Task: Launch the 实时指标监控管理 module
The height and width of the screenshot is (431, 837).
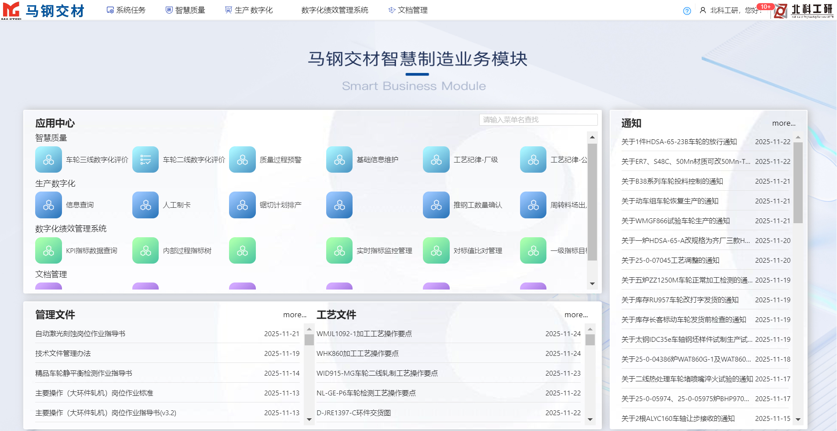Action: [x=339, y=250]
